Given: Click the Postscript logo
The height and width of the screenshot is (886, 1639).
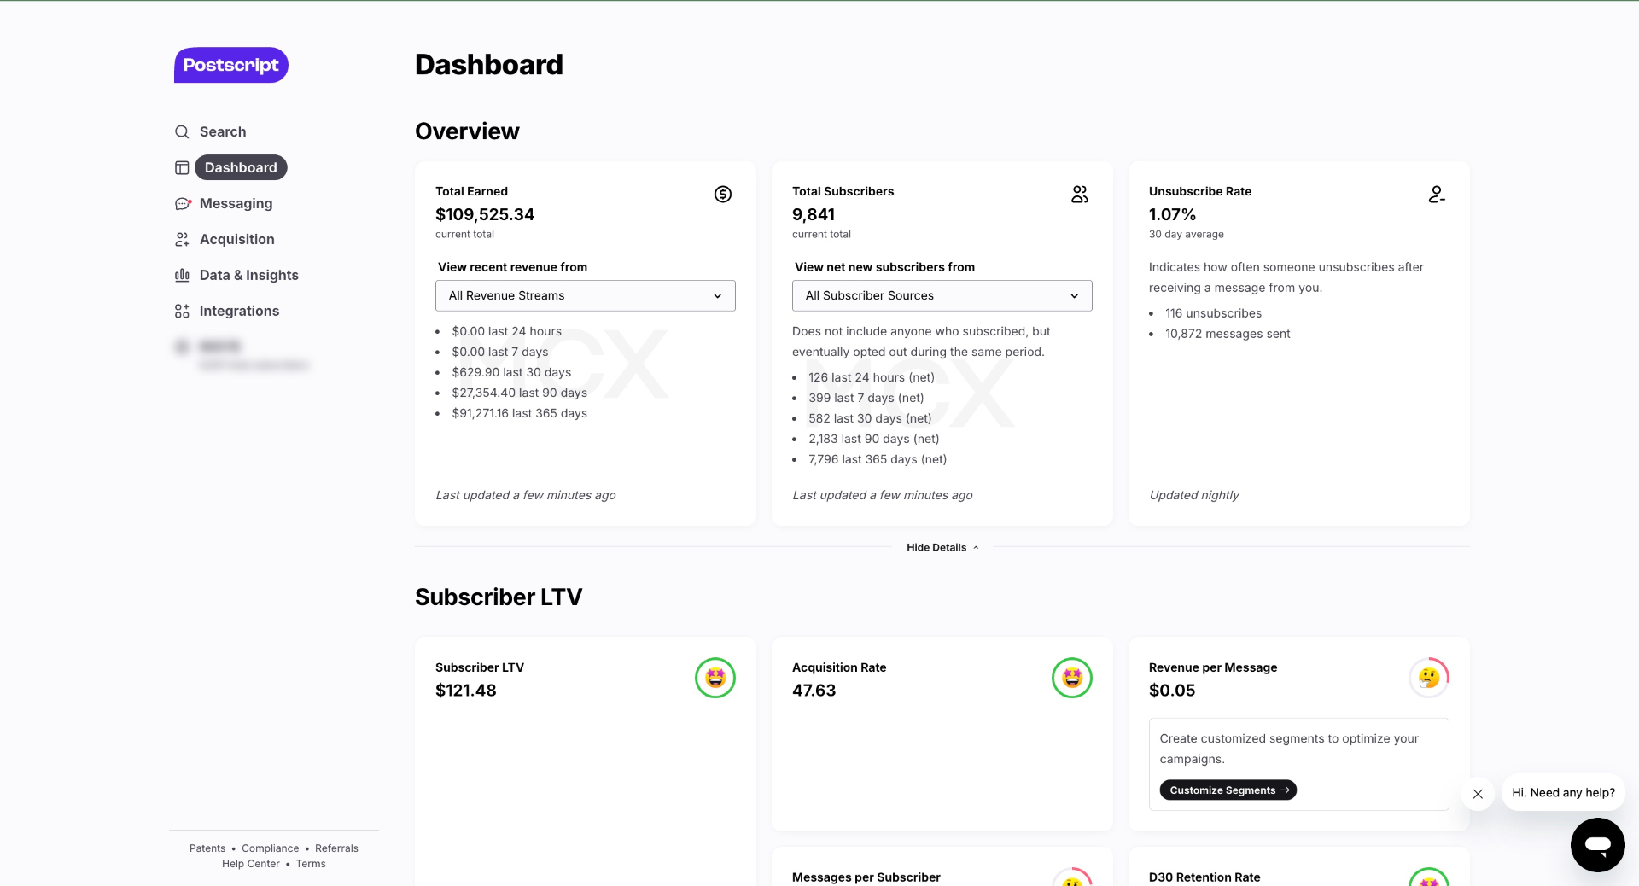Looking at the screenshot, I should pos(231,65).
